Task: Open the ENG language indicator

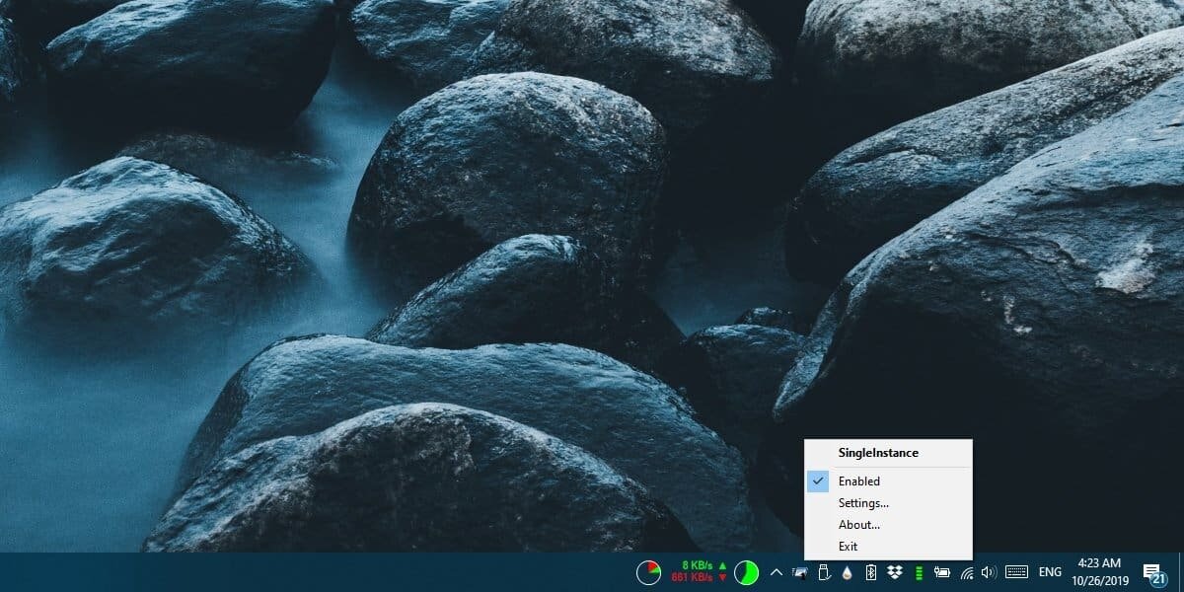Action: click(1049, 571)
